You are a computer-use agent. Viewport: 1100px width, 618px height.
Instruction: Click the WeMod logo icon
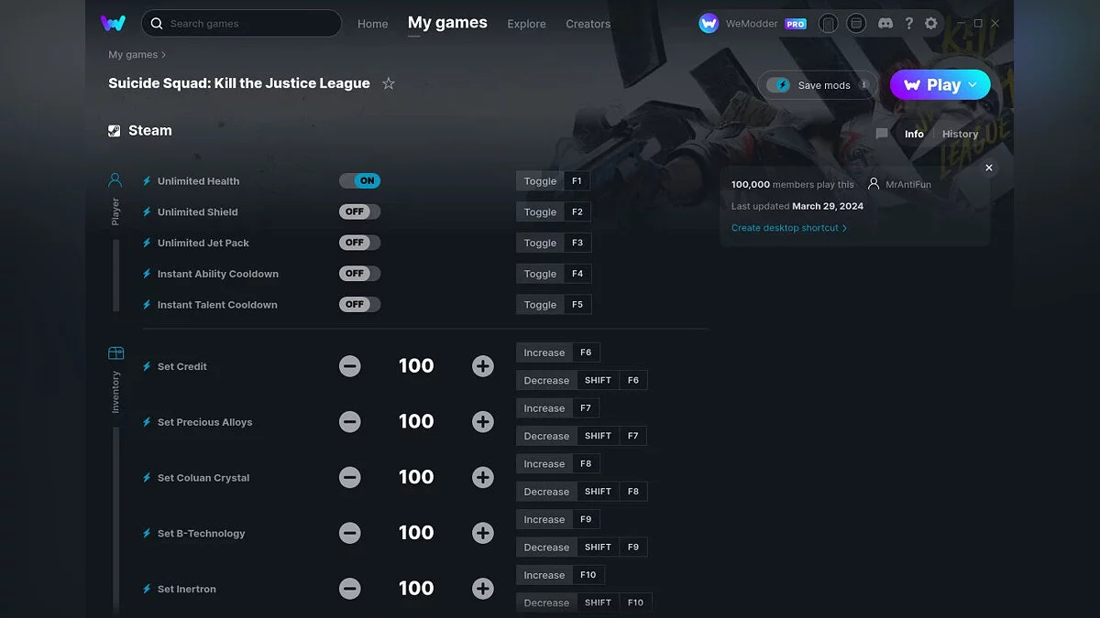113,23
